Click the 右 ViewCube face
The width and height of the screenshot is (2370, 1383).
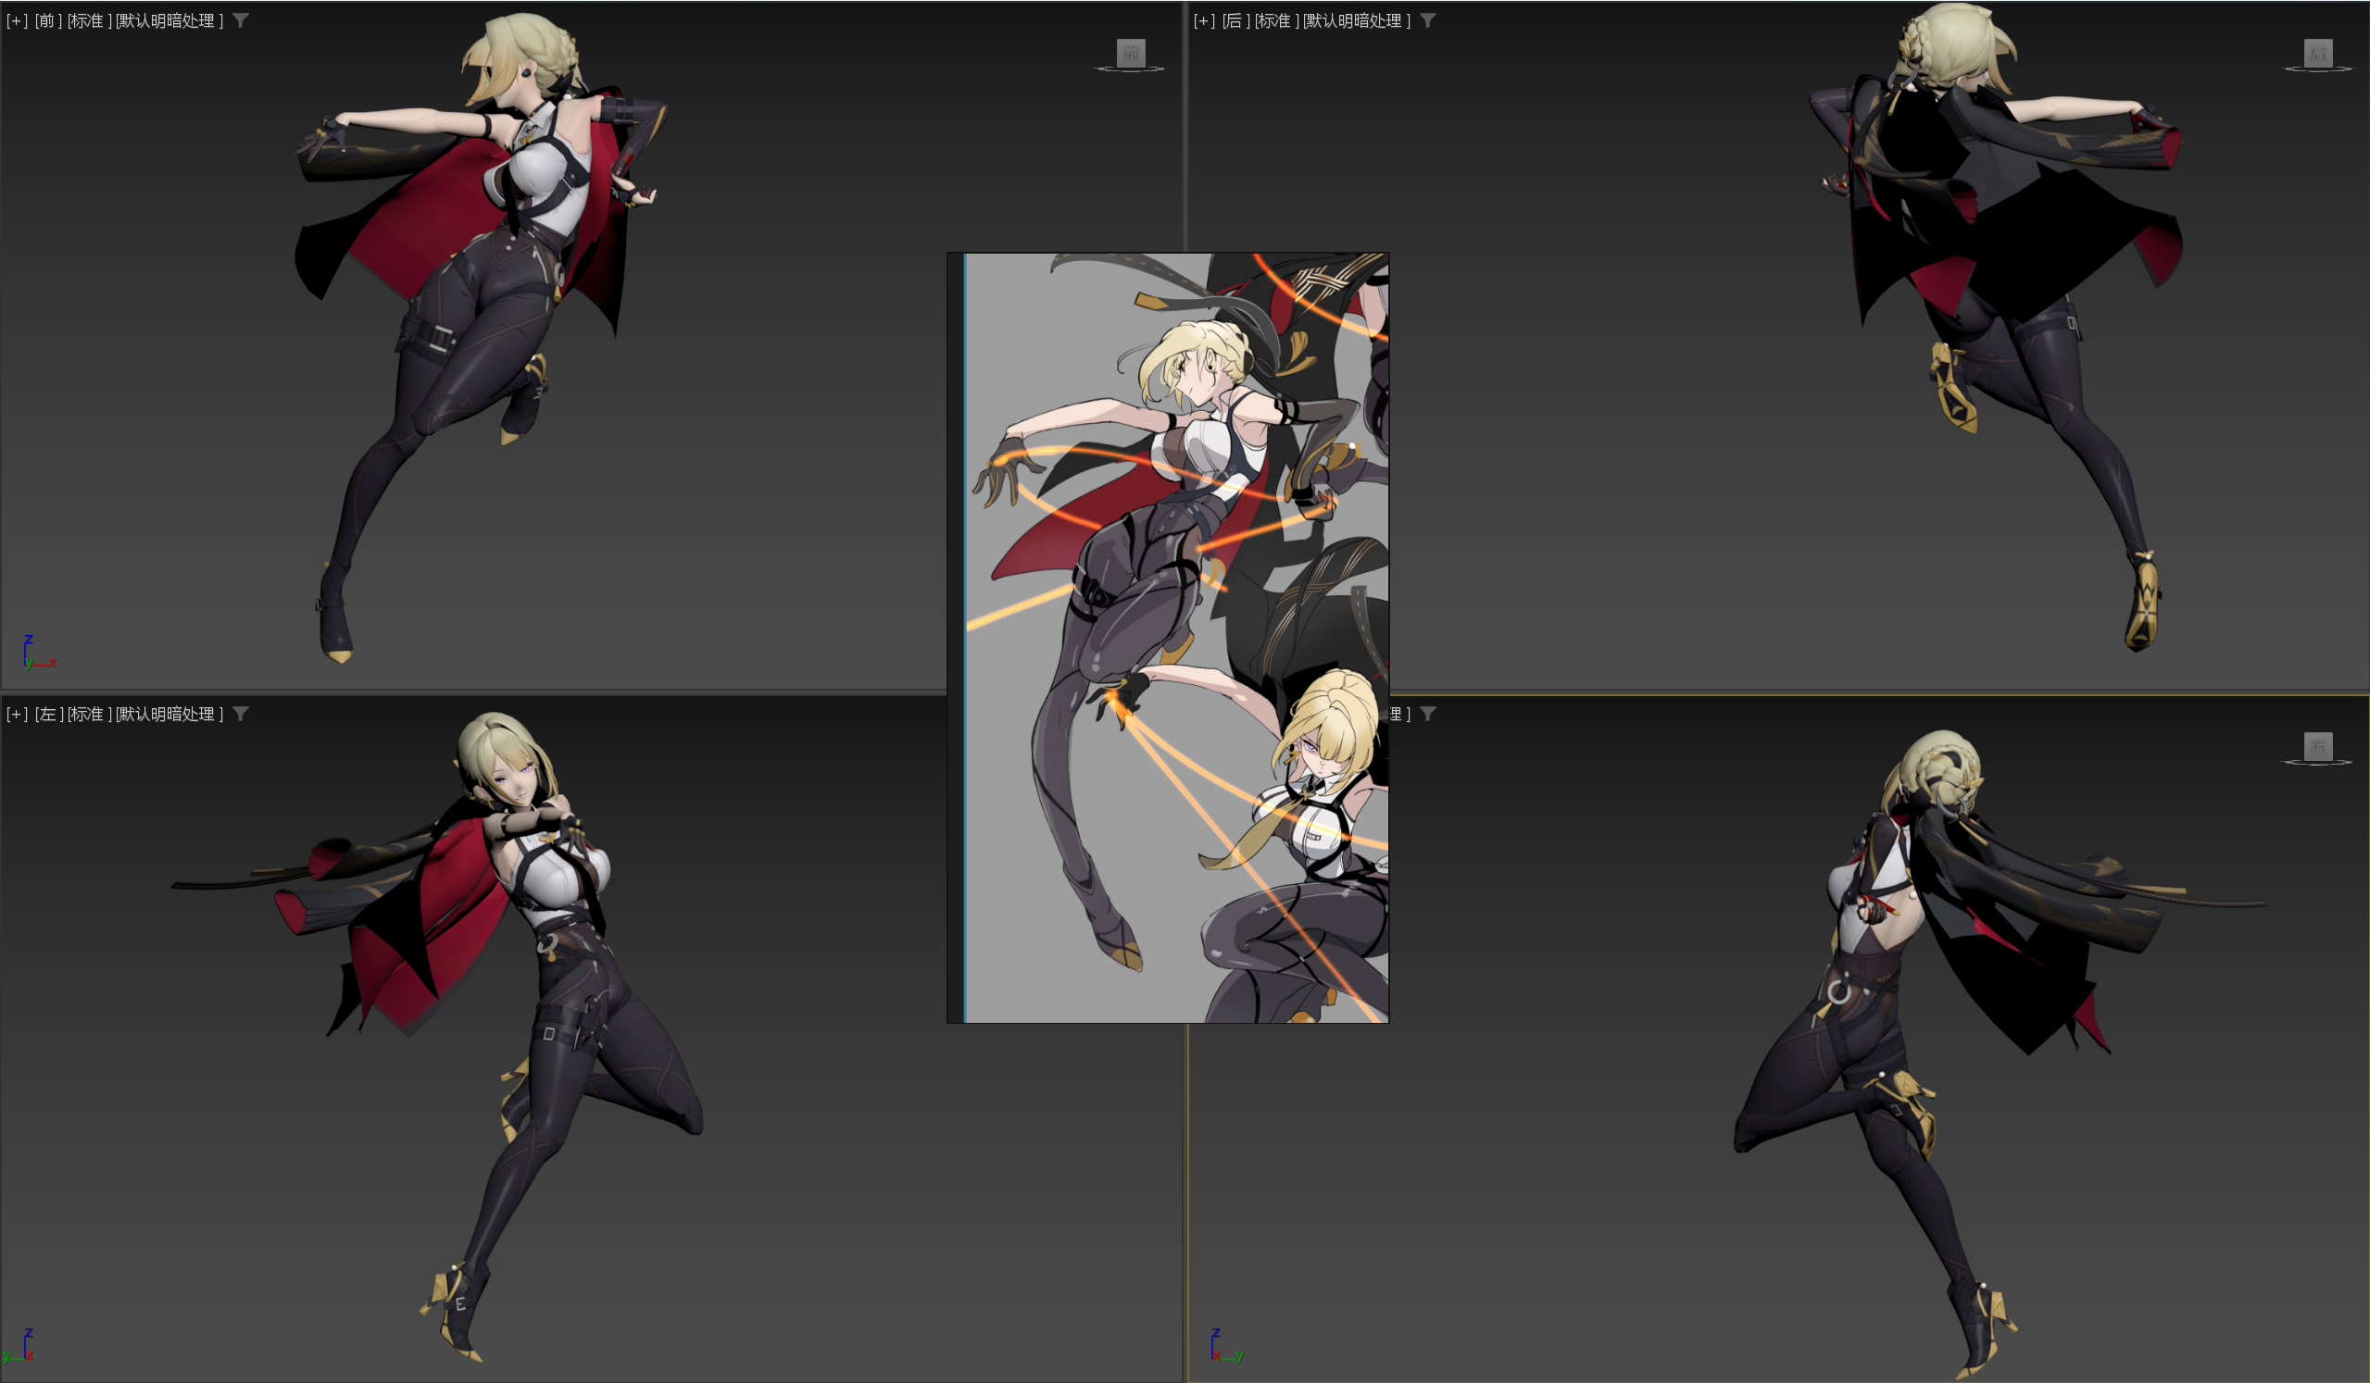click(x=2317, y=745)
